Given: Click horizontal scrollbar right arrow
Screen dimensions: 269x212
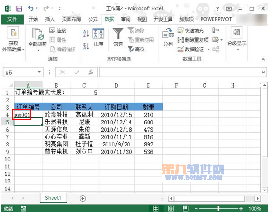Looking at the screenshot, I should click(257, 198).
